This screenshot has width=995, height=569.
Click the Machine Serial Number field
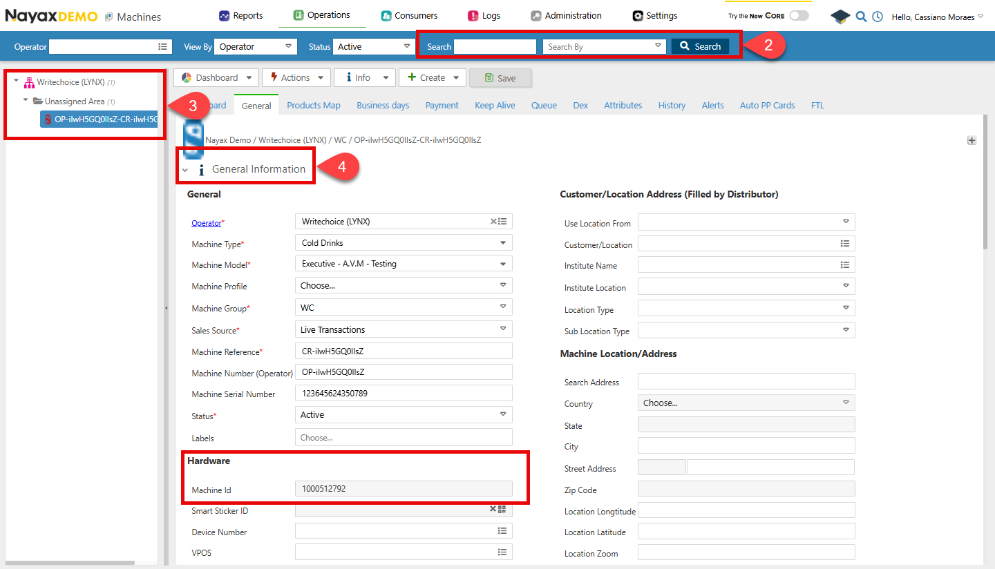click(x=404, y=393)
